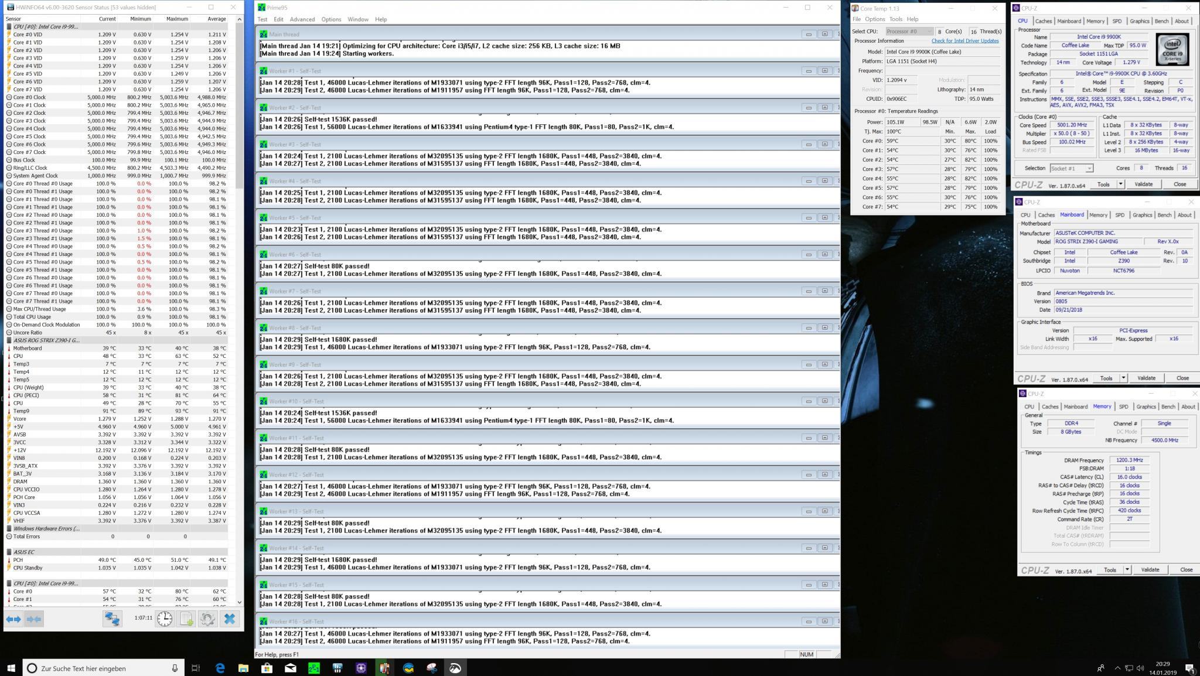Reset HWiNFO sensor clock timer icon
The height and width of the screenshot is (676, 1200).
coord(165,619)
